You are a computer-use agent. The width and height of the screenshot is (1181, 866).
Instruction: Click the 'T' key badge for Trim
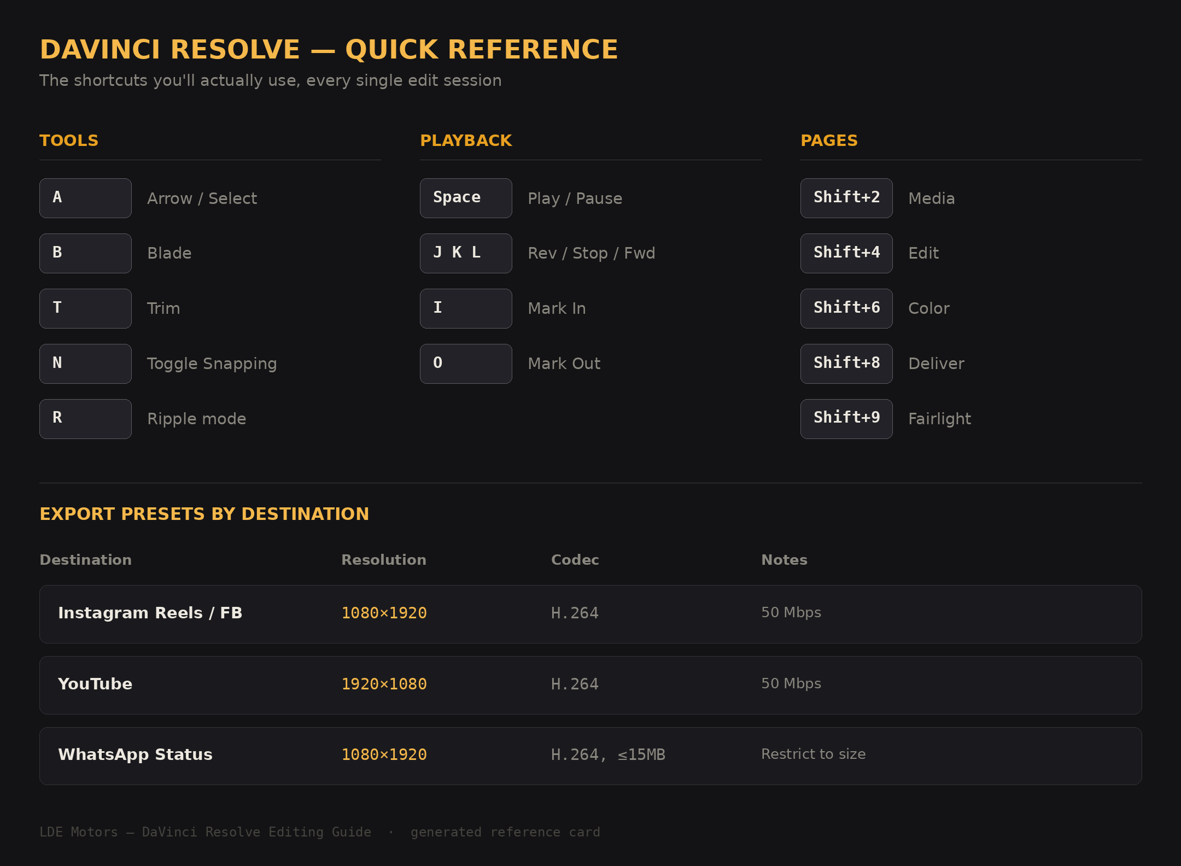pyautogui.click(x=85, y=308)
